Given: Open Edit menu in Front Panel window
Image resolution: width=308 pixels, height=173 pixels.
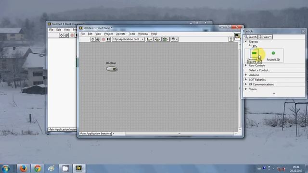Looking at the screenshot, I should coord(90,34).
